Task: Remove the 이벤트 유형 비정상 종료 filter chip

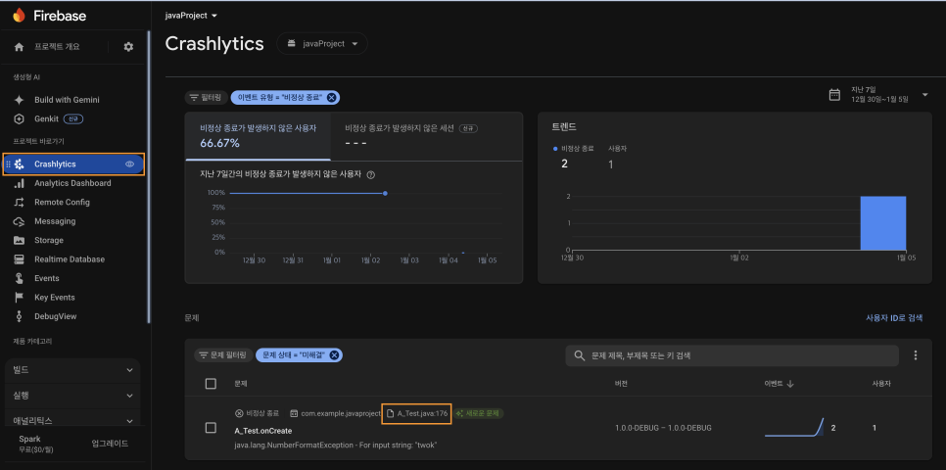Action: click(x=332, y=97)
